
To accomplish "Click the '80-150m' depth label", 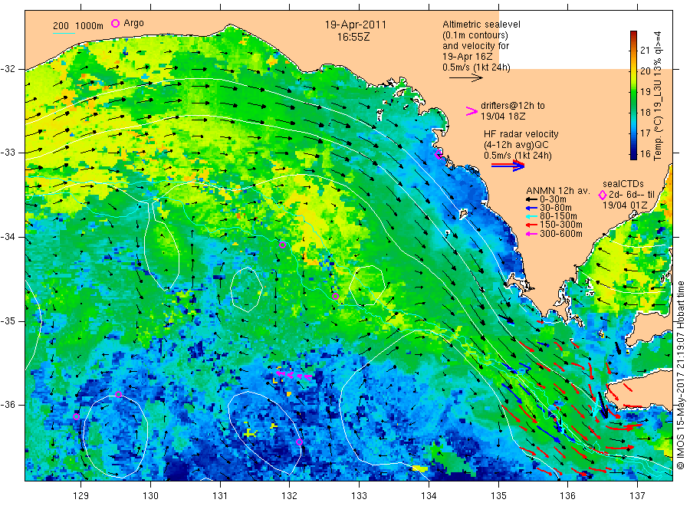I will [558, 216].
